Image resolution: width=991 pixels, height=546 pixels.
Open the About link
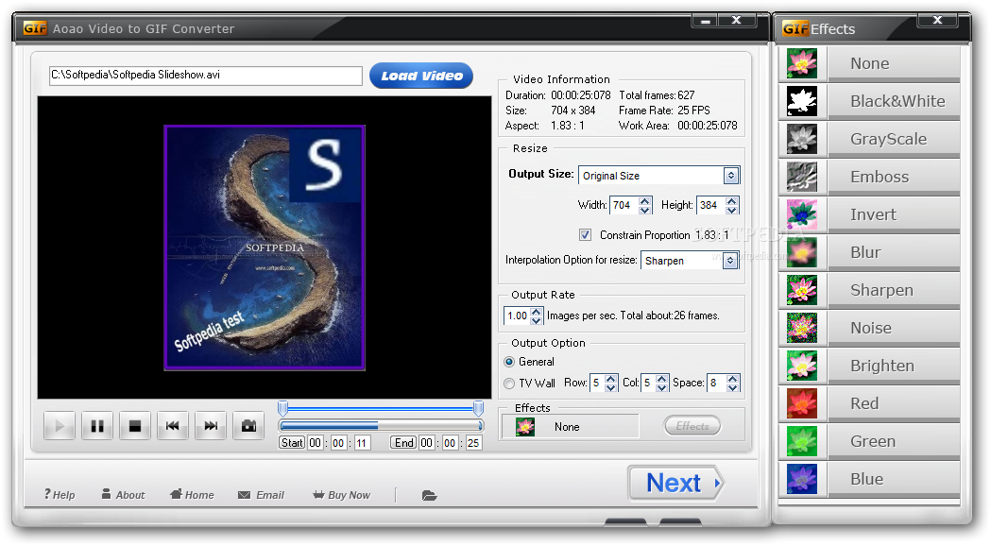click(123, 495)
